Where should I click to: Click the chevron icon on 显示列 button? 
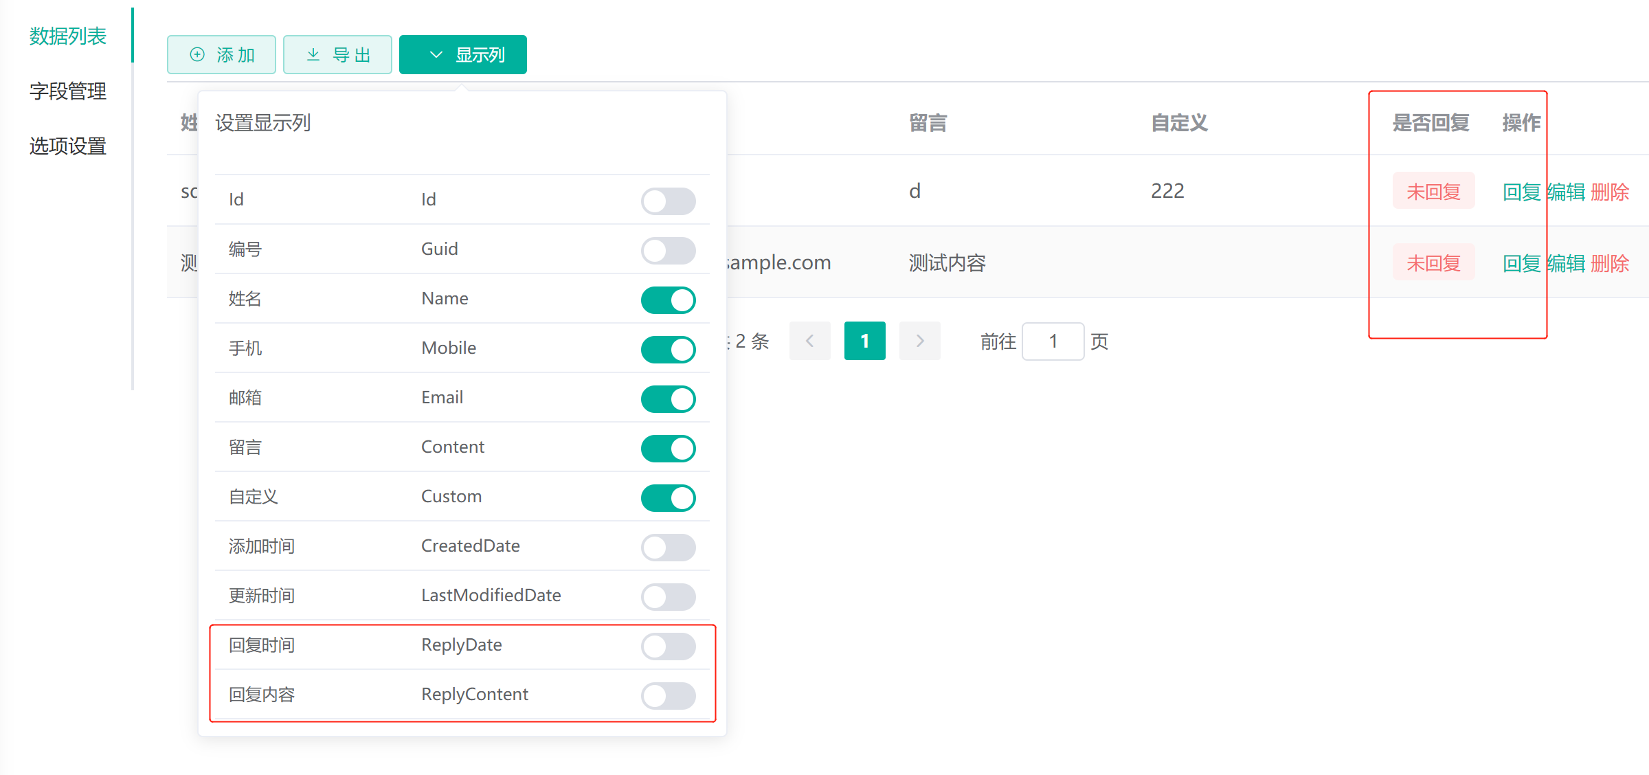[436, 55]
